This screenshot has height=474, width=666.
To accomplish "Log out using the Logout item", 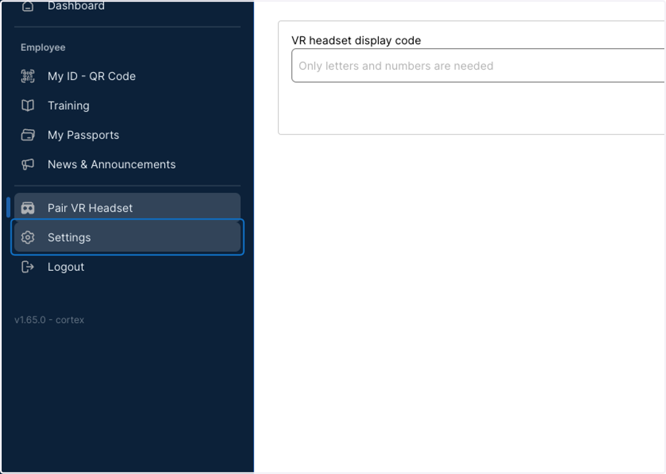I will 128,267.
